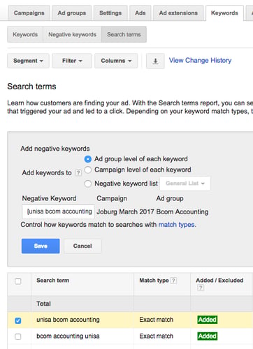
Task: Uncheck the unisa bcom accounting row
Action: tap(18, 320)
